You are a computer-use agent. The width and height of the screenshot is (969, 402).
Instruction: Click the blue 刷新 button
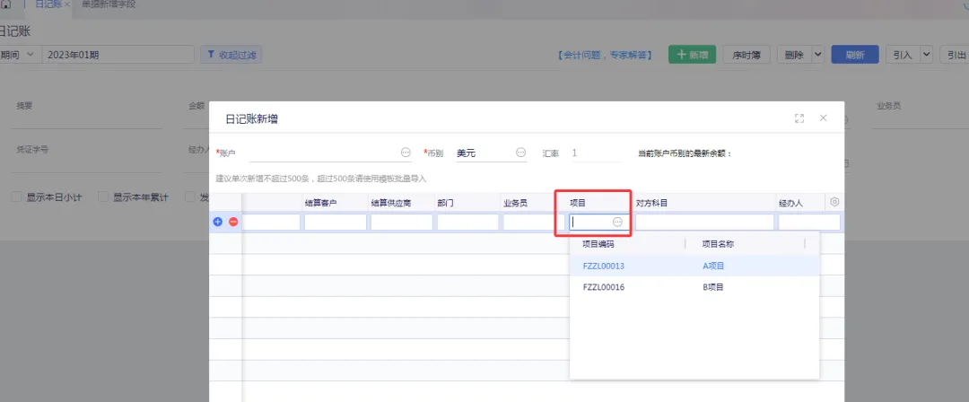pyautogui.click(x=855, y=55)
